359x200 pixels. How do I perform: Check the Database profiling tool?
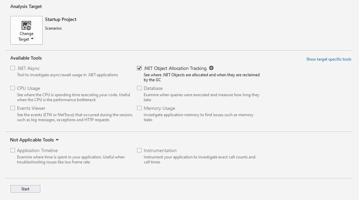pos(139,88)
